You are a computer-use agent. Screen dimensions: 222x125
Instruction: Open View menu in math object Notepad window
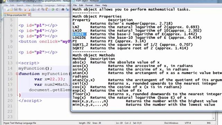point(97,6)
